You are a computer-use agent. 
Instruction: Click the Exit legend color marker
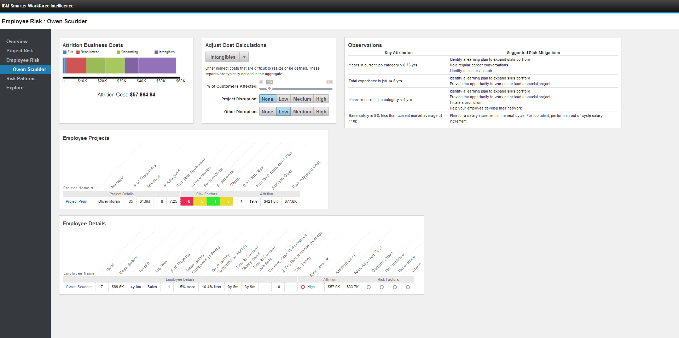pyautogui.click(x=65, y=52)
